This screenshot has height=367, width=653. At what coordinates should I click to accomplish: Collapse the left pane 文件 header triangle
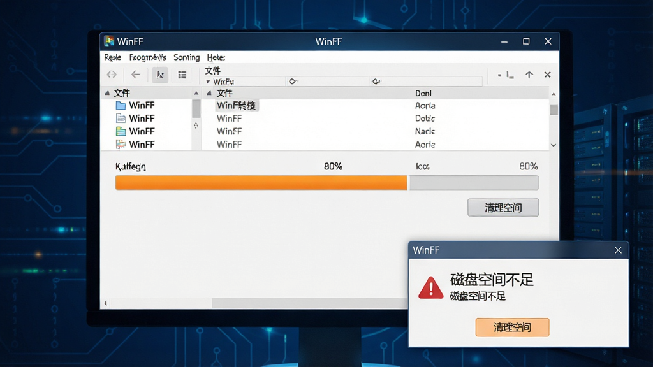click(x=107, y=93)
